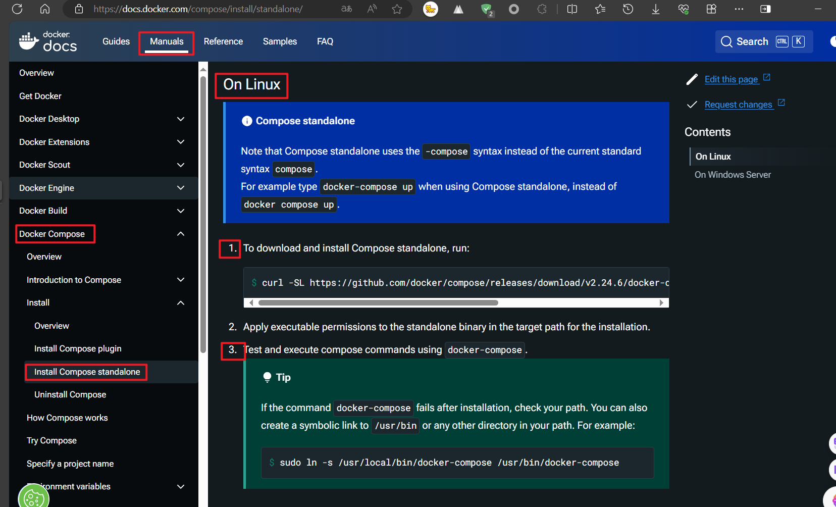Open the browser settings and more menu
This screenshot has width=836, height=507.
coord(739,9)
